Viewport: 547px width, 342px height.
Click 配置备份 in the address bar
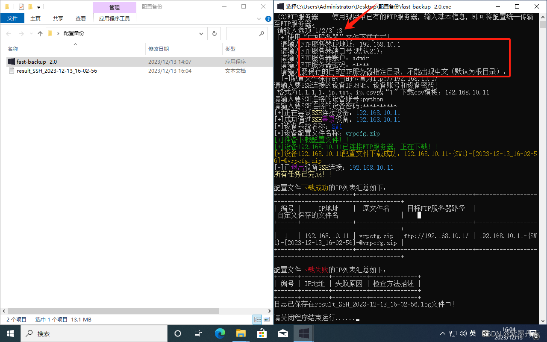74,33
